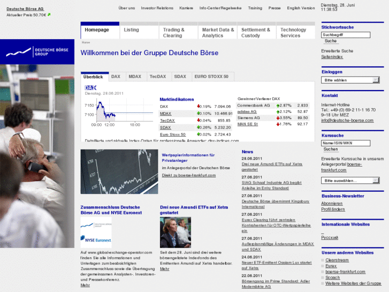
Task: Open the TecDAX index tab
Action: [158, 77]
